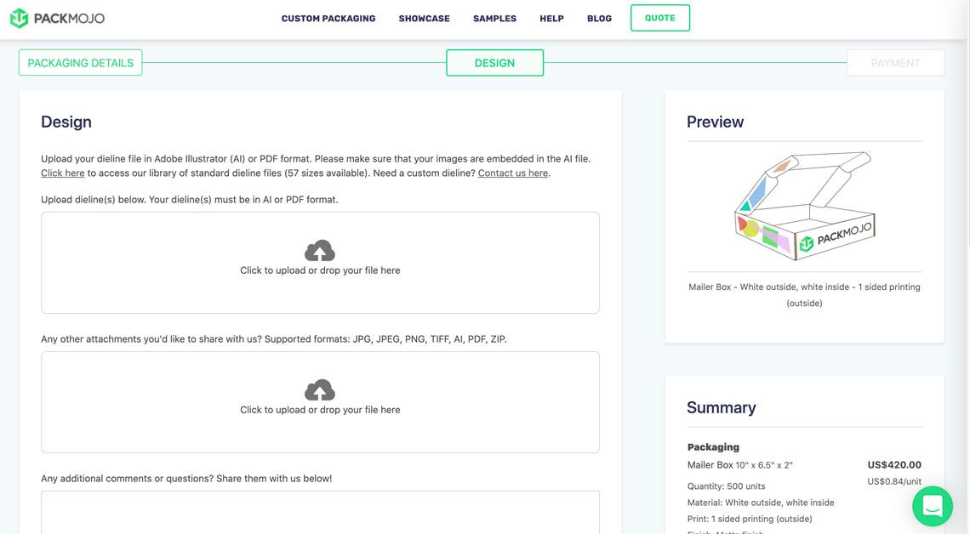Focus the additional comments text box
The image size is (970, 534).
(321, 513)
